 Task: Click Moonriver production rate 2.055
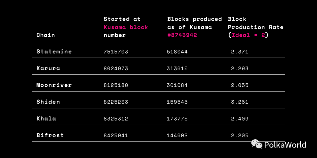240,85
